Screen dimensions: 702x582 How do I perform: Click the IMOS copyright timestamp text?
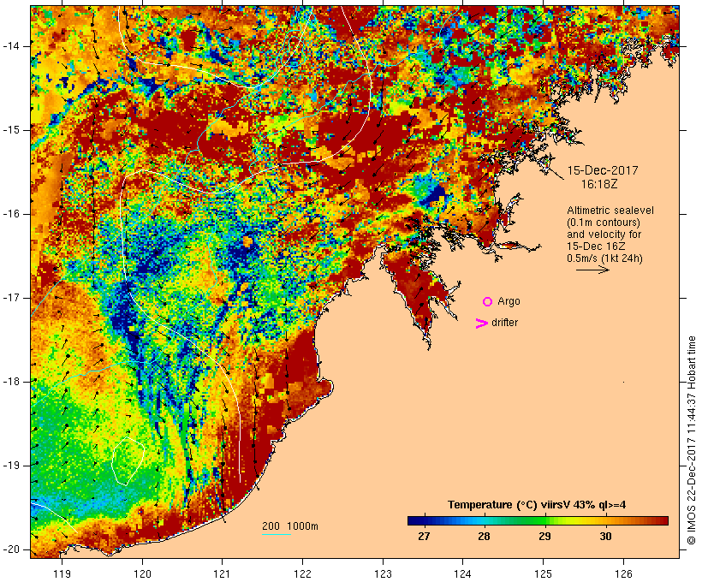(691, 441)
